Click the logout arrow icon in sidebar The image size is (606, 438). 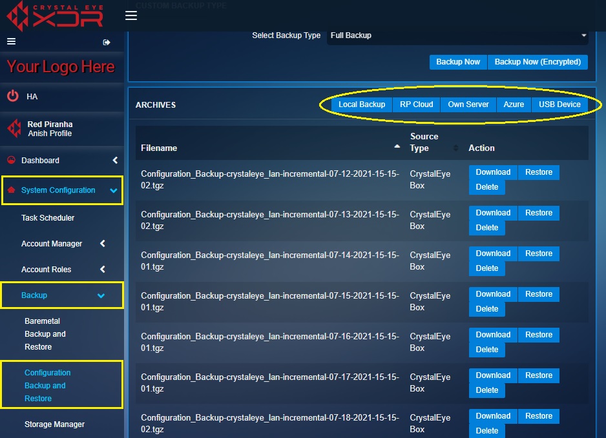(x=107, y=42)
